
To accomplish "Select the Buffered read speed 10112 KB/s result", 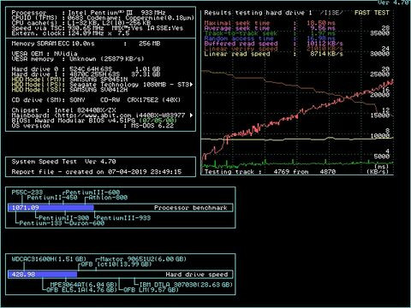I will click(273, 44).
